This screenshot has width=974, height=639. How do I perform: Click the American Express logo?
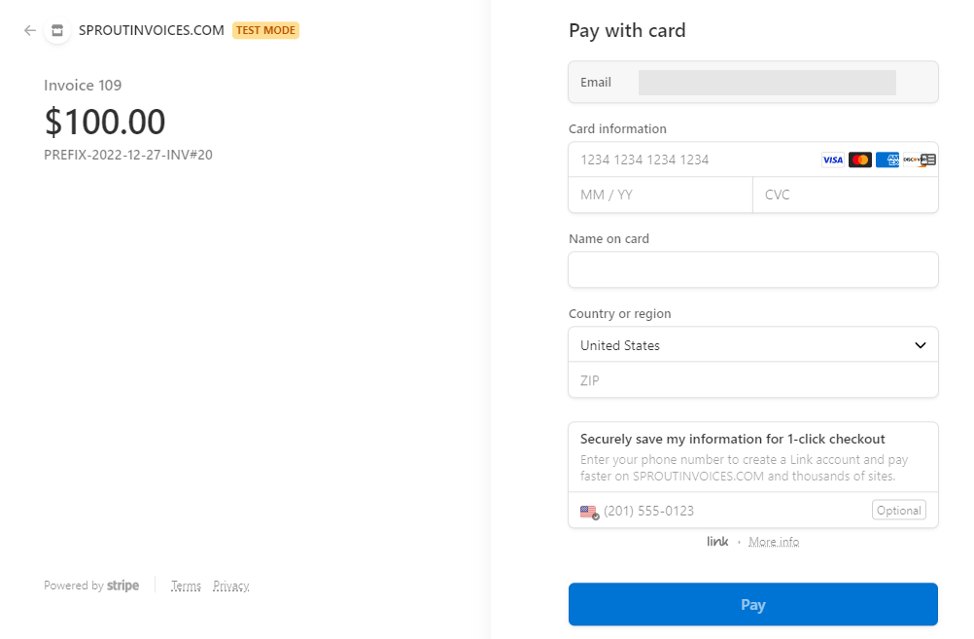887,160
